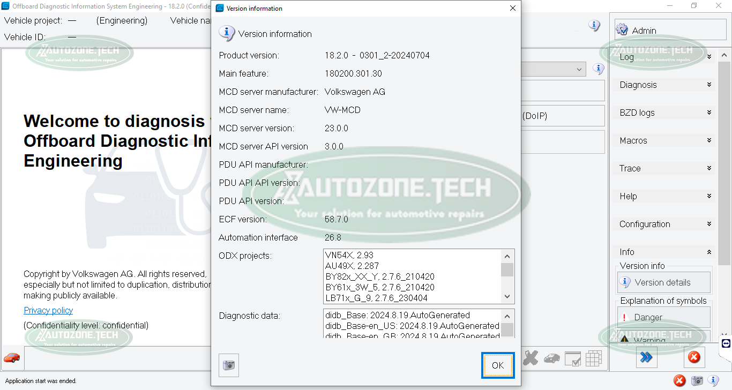Click the ODX projects list scroll-down arrow
Screen dimensions: 732x390
click(x=507, y=297)
